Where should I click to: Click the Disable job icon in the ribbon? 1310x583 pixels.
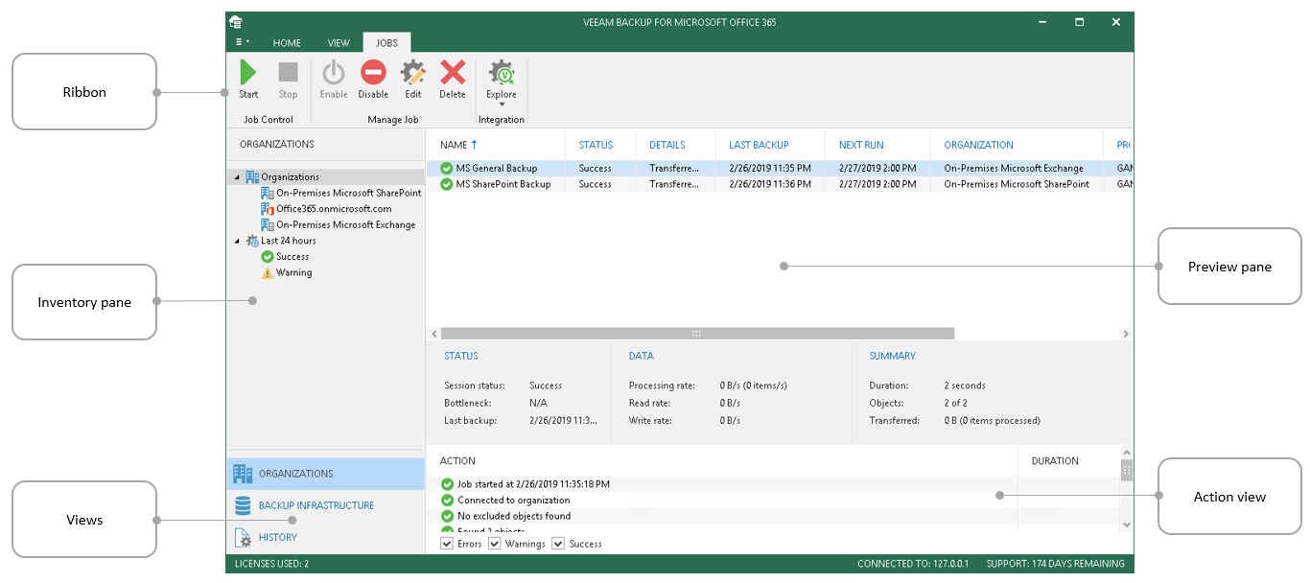373,74
